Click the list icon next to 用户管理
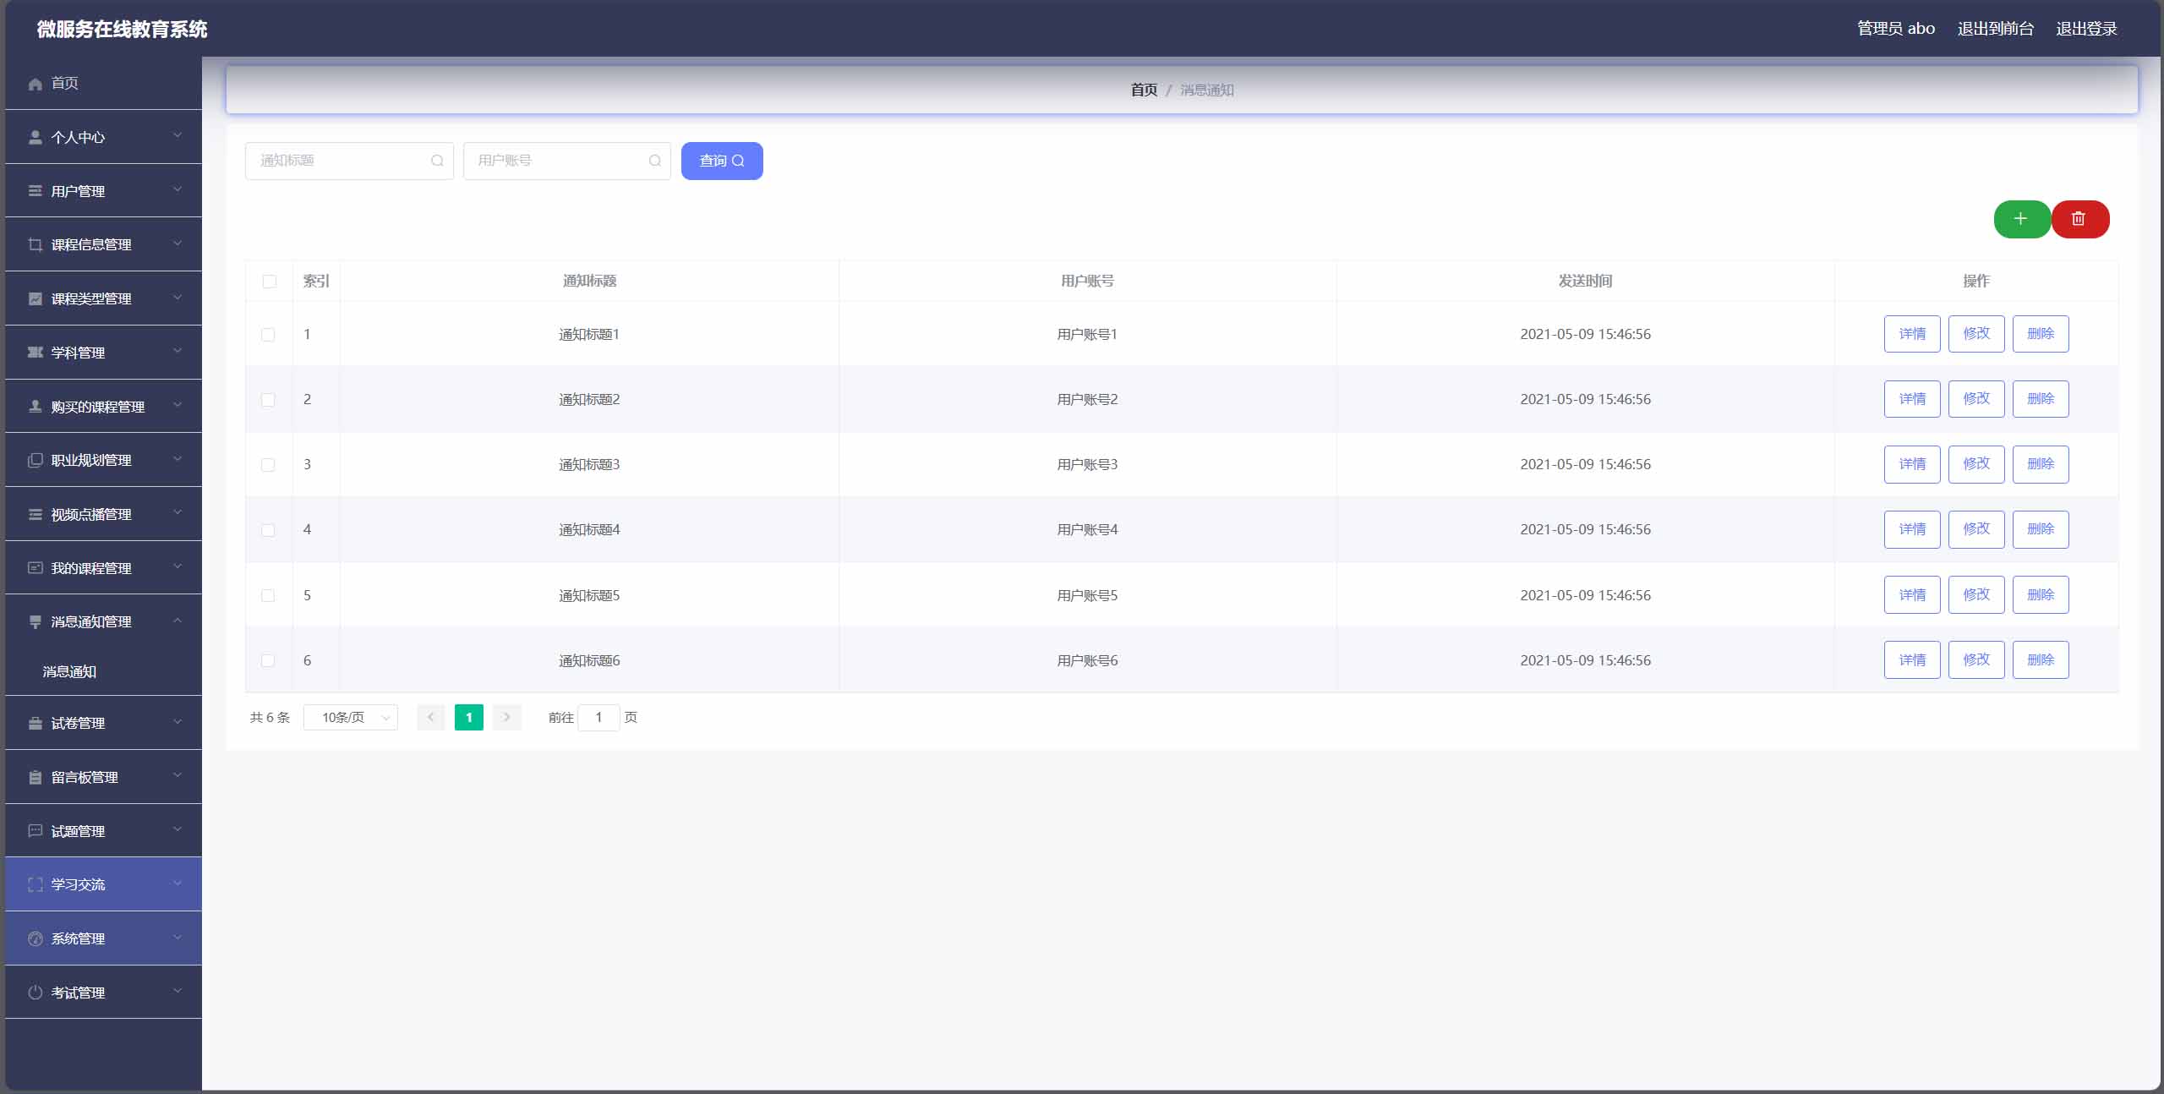The image size is (2164, 1094). point(35,191)
